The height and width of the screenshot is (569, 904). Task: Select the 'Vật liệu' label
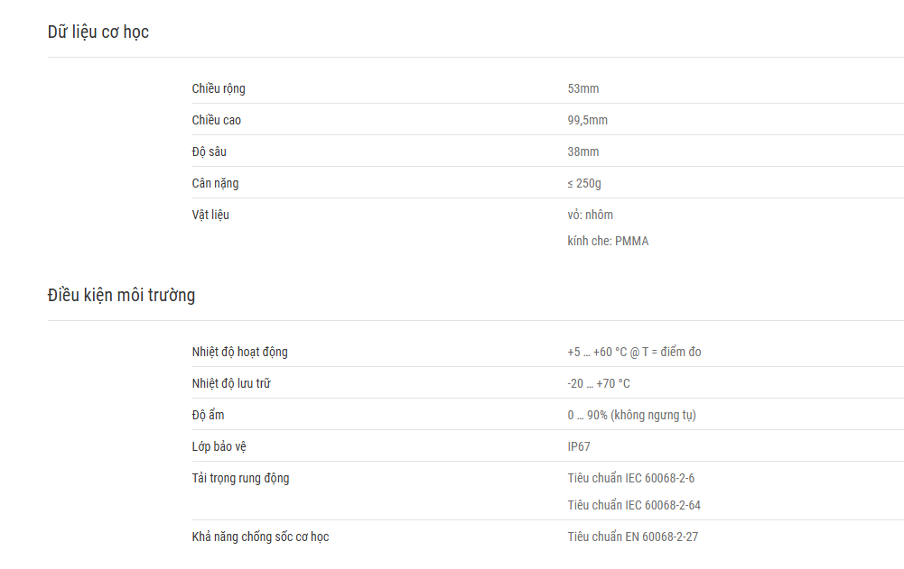click(210, 216)
